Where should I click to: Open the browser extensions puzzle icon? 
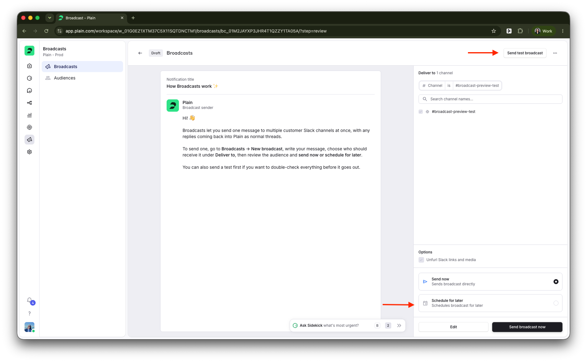[x=520, y=31]
